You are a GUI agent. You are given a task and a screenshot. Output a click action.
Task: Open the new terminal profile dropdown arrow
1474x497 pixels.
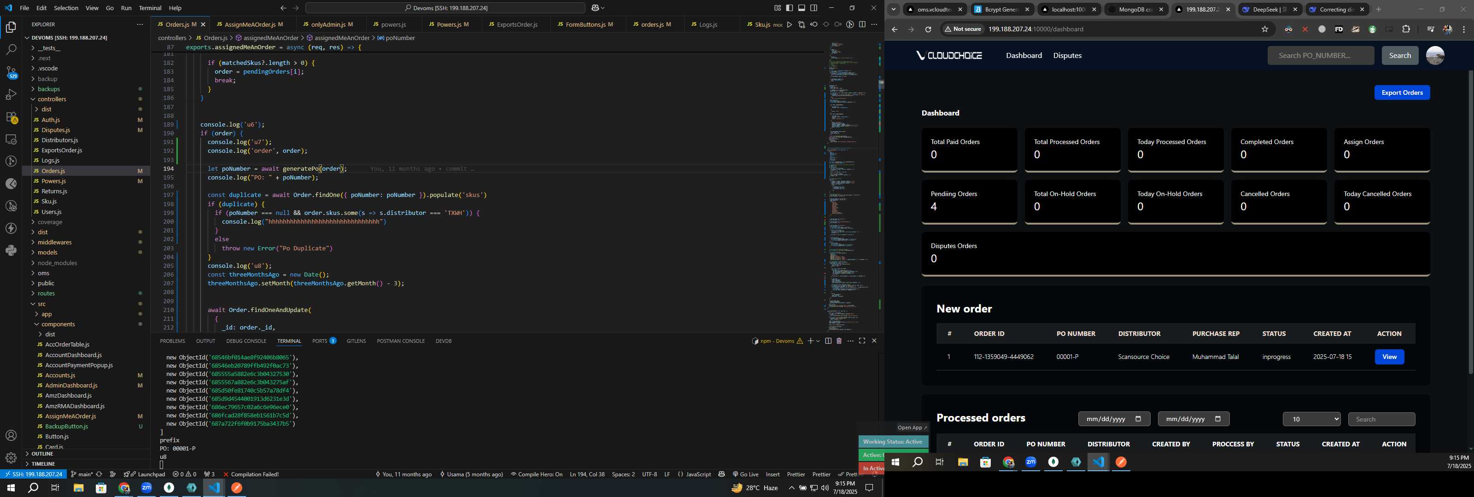pyautogui.click(x=818, y=341)
